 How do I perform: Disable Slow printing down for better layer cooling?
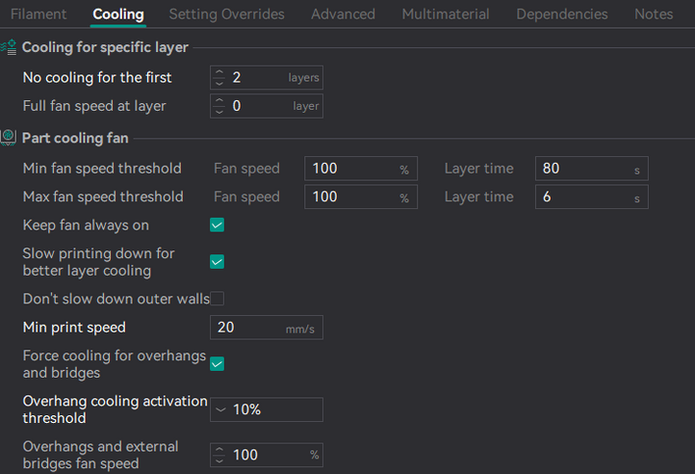click(x=217, y=262)
